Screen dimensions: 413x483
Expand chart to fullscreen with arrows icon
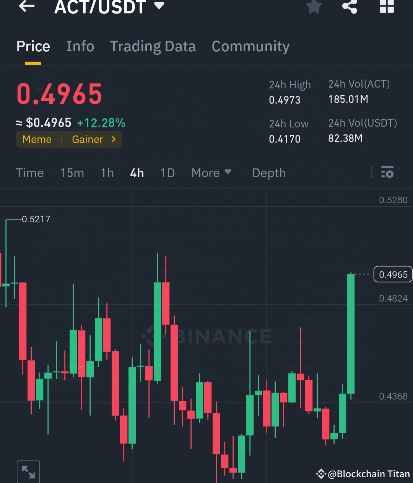click(28, 471)
